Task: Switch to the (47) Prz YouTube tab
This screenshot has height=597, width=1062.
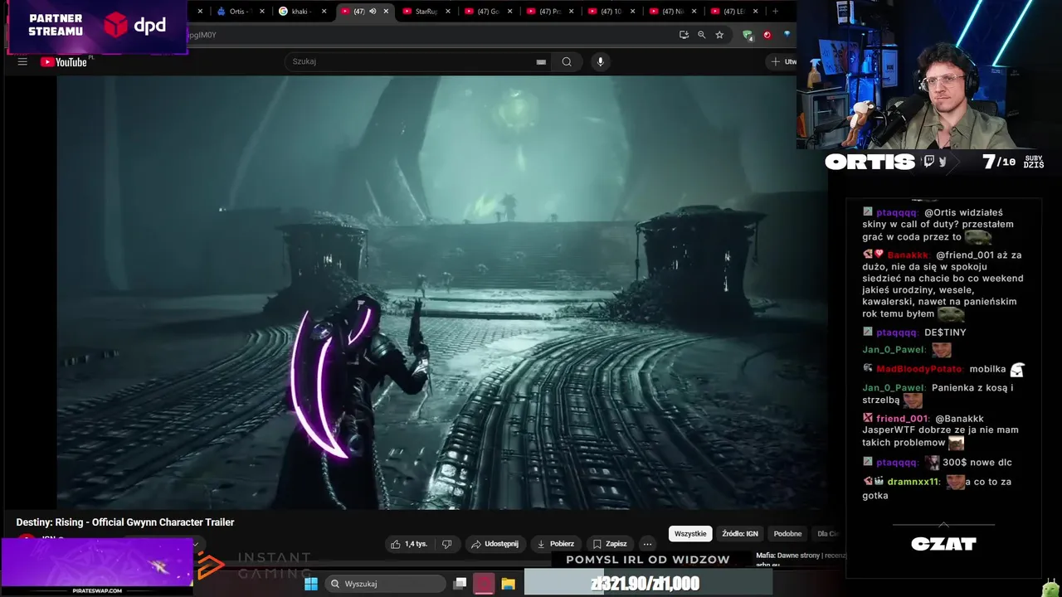Action: coord(549,12)
